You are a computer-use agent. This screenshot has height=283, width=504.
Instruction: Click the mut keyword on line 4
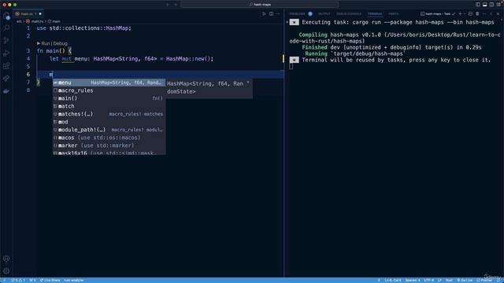pyautogui.click(x=66, y=59)
